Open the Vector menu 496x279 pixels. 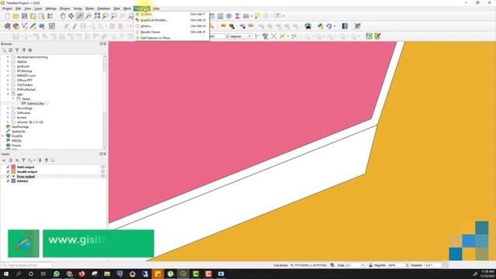pyautogui.click(x=77, y=9)
